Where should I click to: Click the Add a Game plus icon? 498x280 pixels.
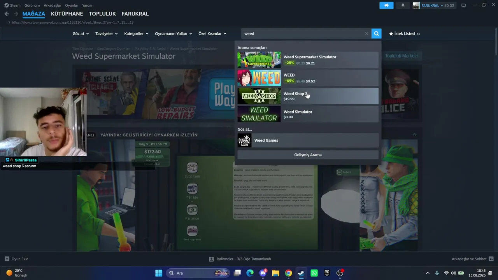[7, 259]
